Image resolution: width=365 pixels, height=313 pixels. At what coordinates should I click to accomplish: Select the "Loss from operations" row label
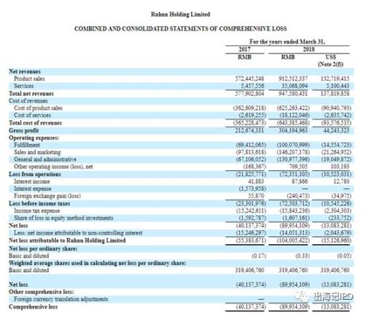pyautogui.click(x=35, y=174)
